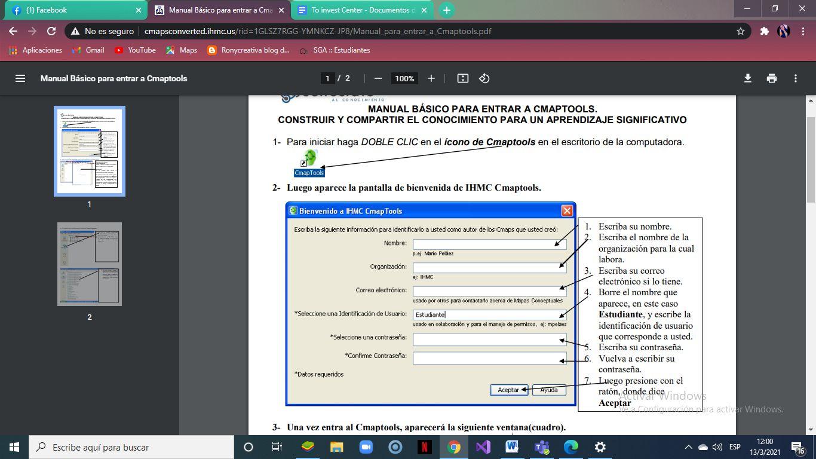
Task: Switch to To invest Center Documentos tab
Action: click(x=361, y=10)
